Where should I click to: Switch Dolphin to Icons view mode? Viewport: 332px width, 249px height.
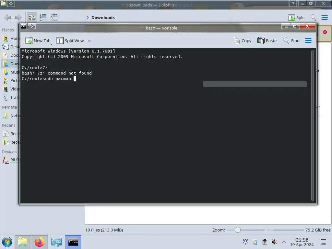[x=32, y=18]
